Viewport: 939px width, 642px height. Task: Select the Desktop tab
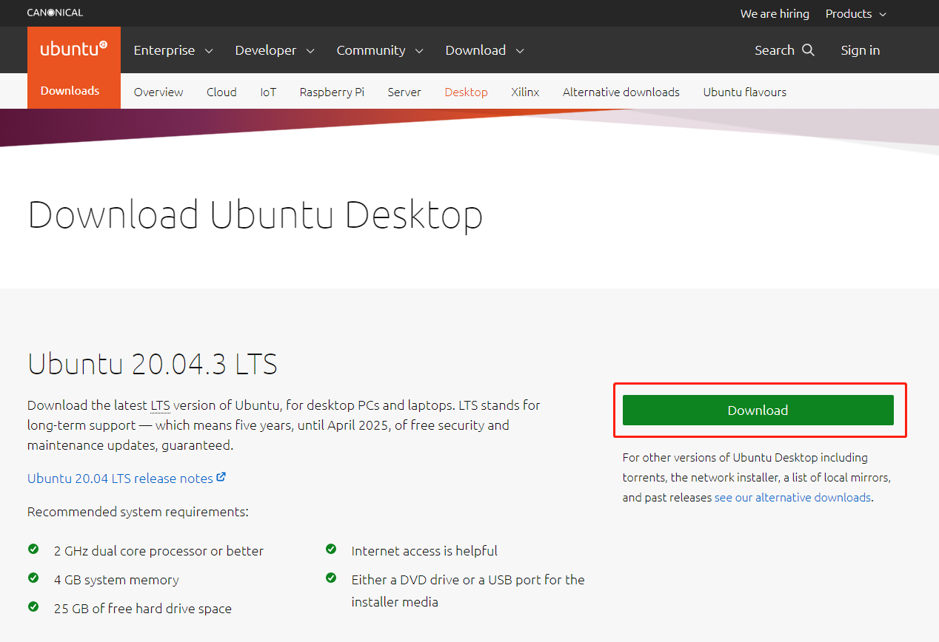click(466, 92)
